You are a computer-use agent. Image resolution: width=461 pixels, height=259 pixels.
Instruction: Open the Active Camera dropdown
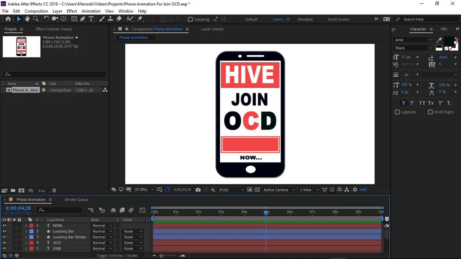[x=279, y=190]
